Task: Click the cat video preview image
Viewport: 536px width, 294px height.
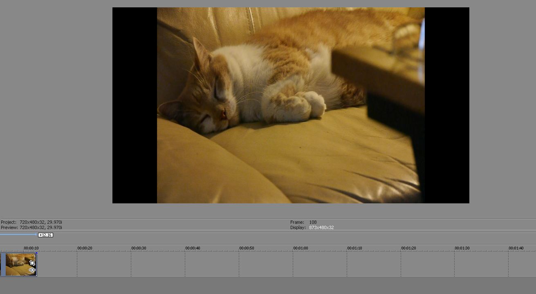Action: pyautogui.click(x=291, y=105)
